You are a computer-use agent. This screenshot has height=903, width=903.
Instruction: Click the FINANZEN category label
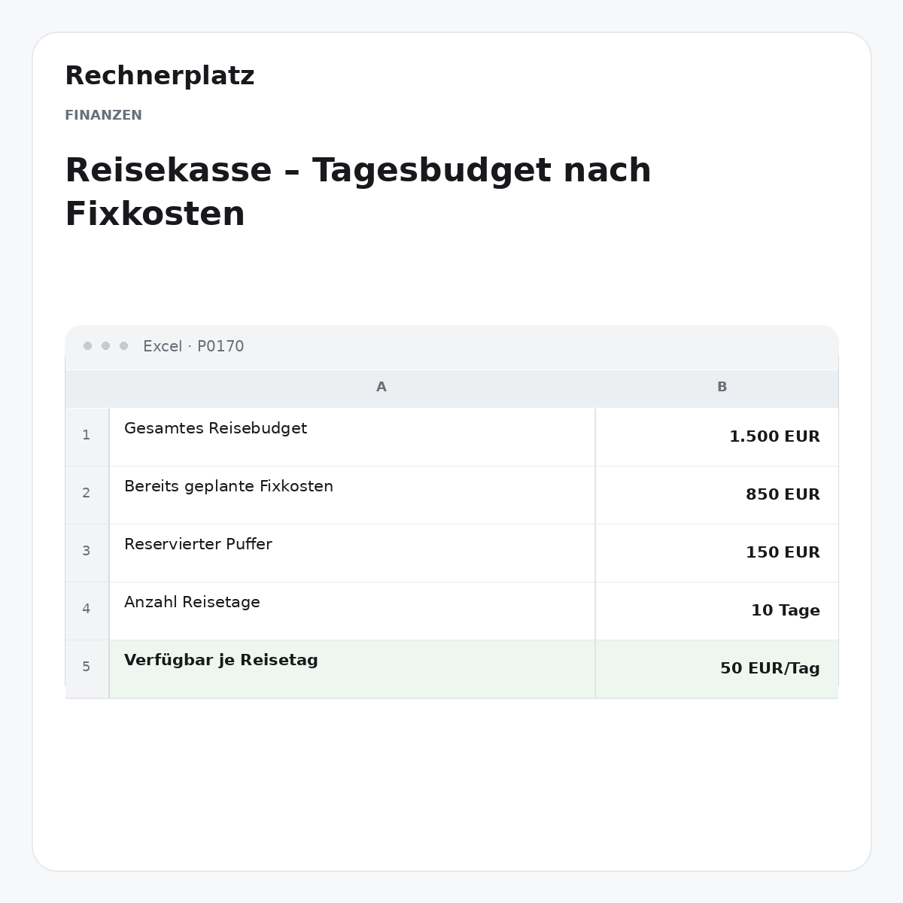tap(103, 115)
